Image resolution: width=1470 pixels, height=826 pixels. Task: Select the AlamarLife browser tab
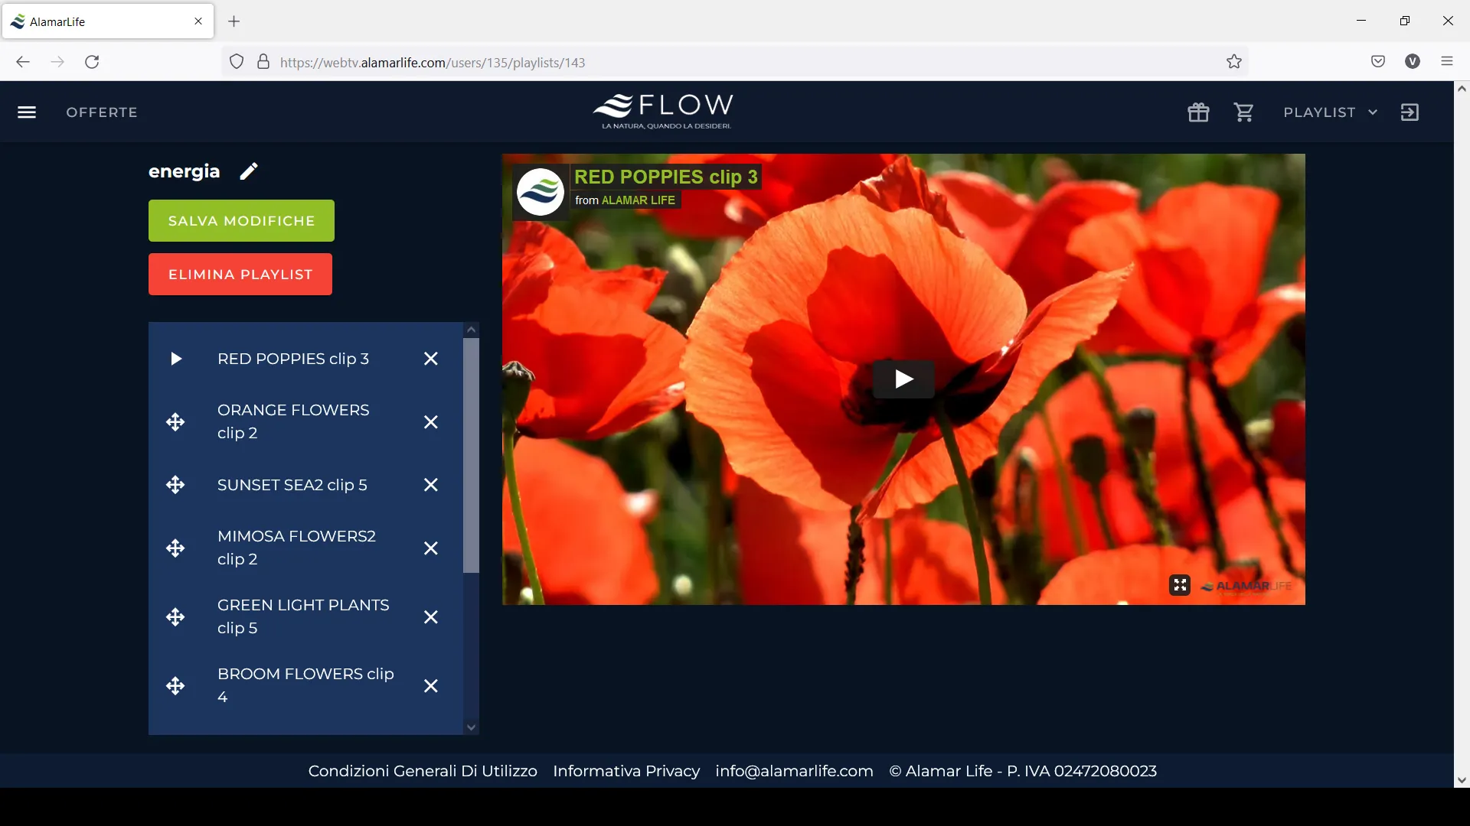[108, 21]
